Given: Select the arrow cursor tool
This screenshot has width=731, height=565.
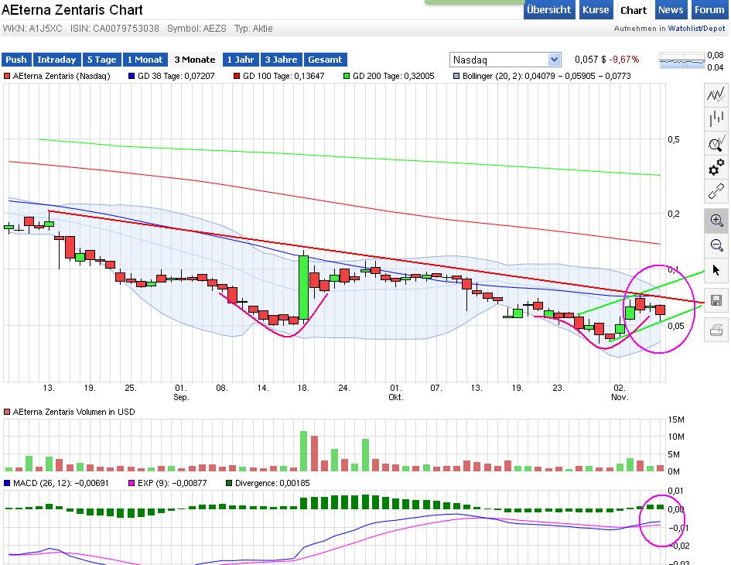Looking at the screenshot, I should [x=716, y=269].
